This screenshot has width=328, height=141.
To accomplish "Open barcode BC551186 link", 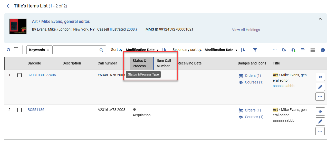I will coord(36,110).
